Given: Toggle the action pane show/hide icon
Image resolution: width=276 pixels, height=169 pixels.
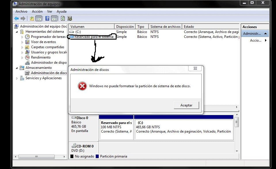Looking at the screenshot, I should click(54, 18).
